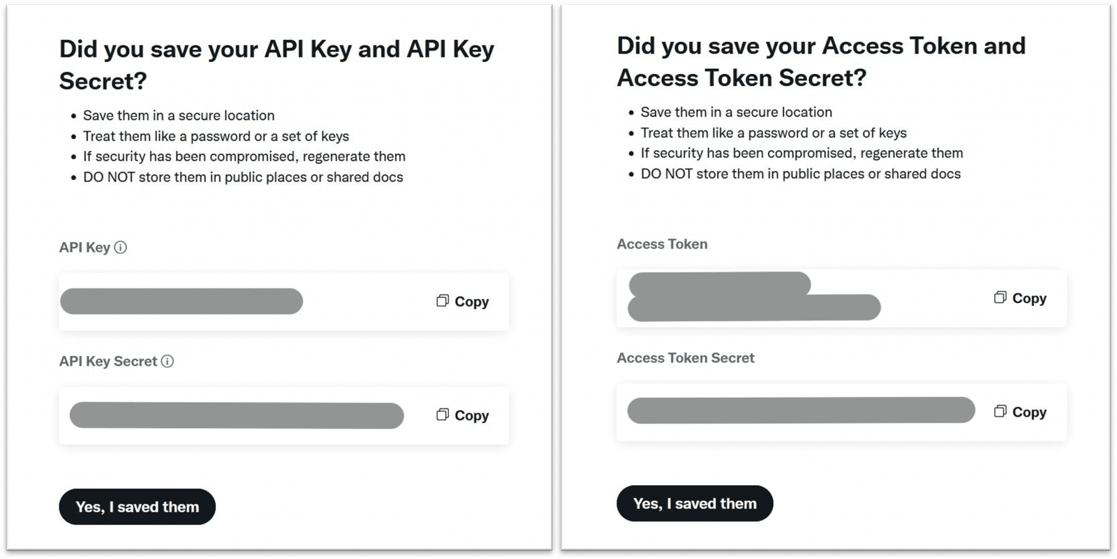The height and width of the screenshot is (559, 1117).
Task: Click the Access Token field label
Action: pos(662,244)
